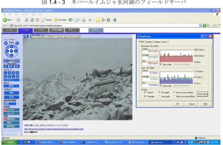Screen dimensions: 223x145
Task: Zoom in with the tele zoom button
Action: tap(17, 61)
